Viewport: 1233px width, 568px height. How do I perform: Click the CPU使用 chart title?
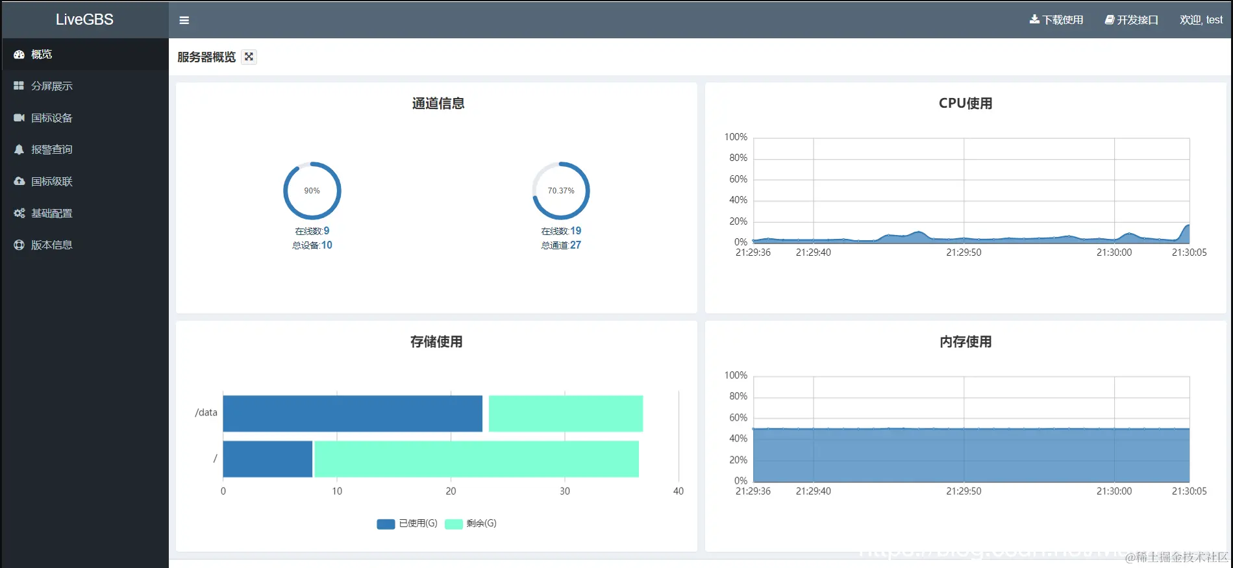click(965, 103)
